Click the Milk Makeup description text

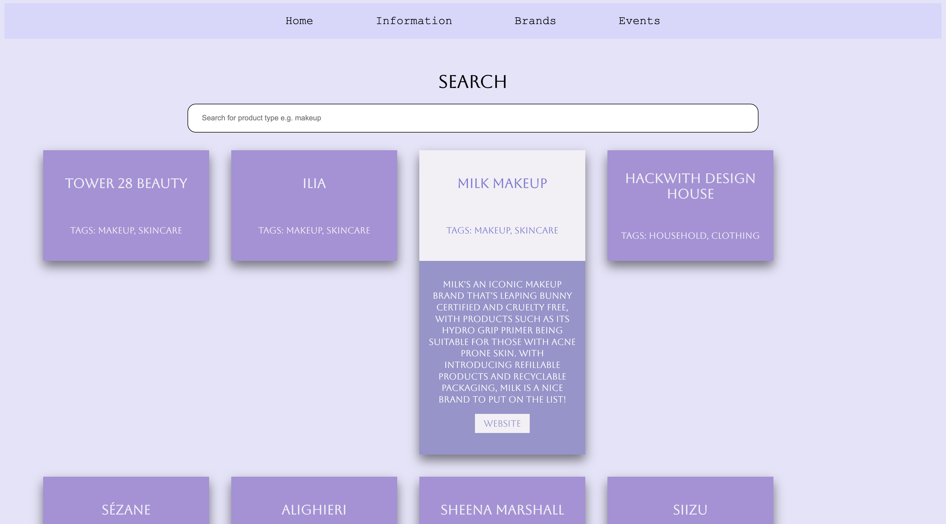point(502,341)
